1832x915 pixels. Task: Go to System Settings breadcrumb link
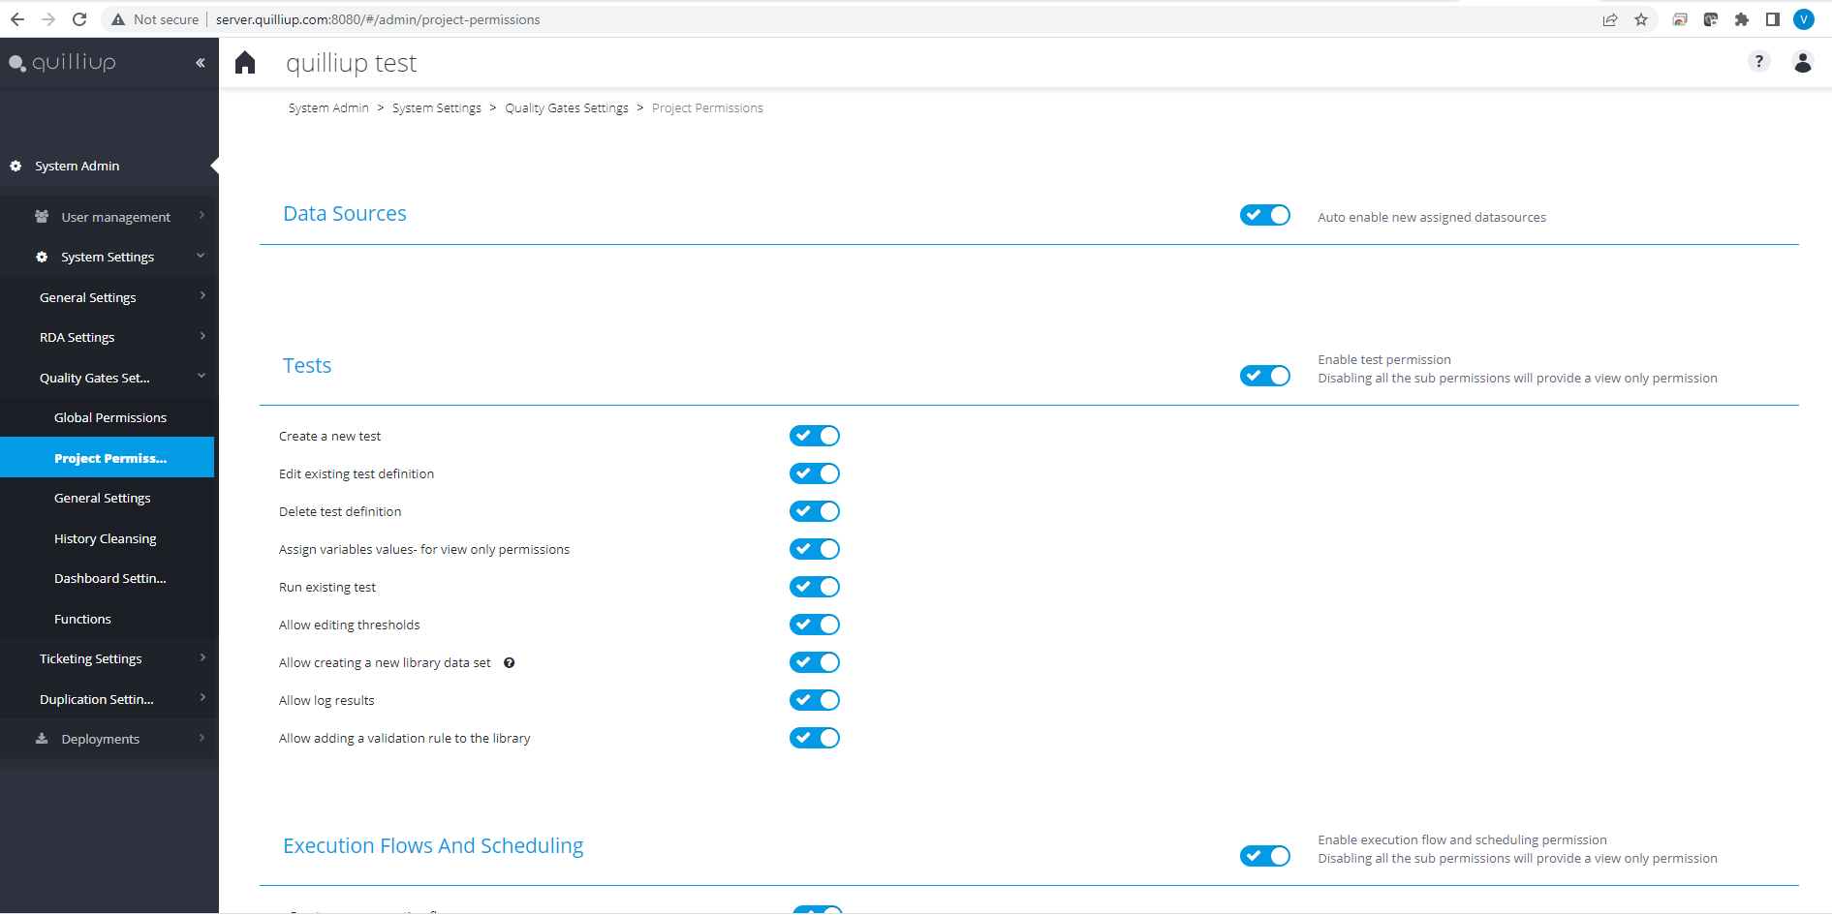point(437,108)
